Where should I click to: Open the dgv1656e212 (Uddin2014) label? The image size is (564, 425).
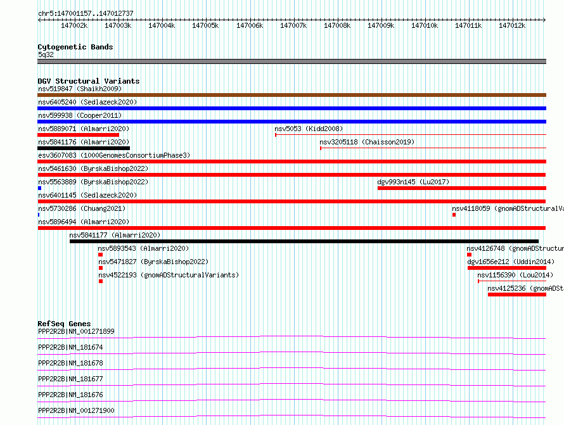coord(511,262)
